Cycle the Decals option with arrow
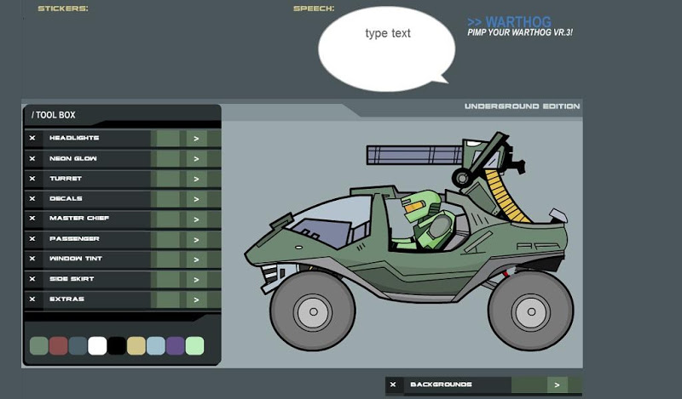 (197, 199)
